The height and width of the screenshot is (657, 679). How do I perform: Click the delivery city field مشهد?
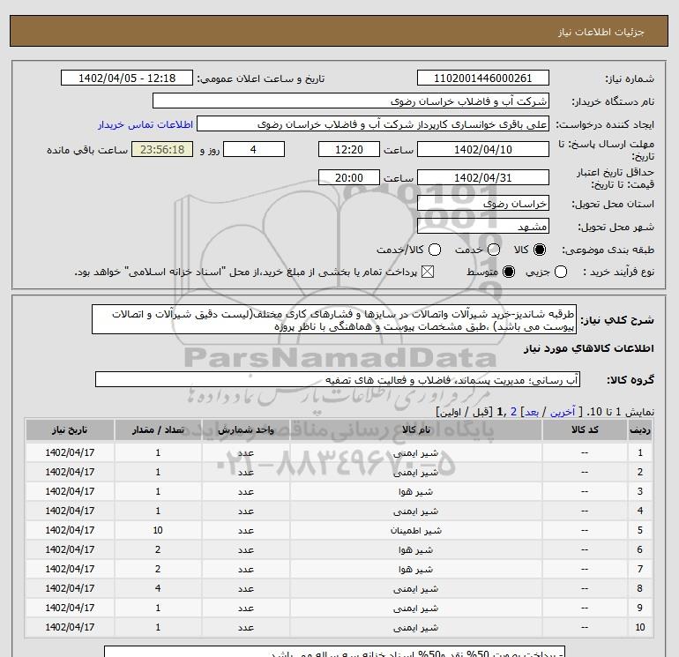(483, 226)
